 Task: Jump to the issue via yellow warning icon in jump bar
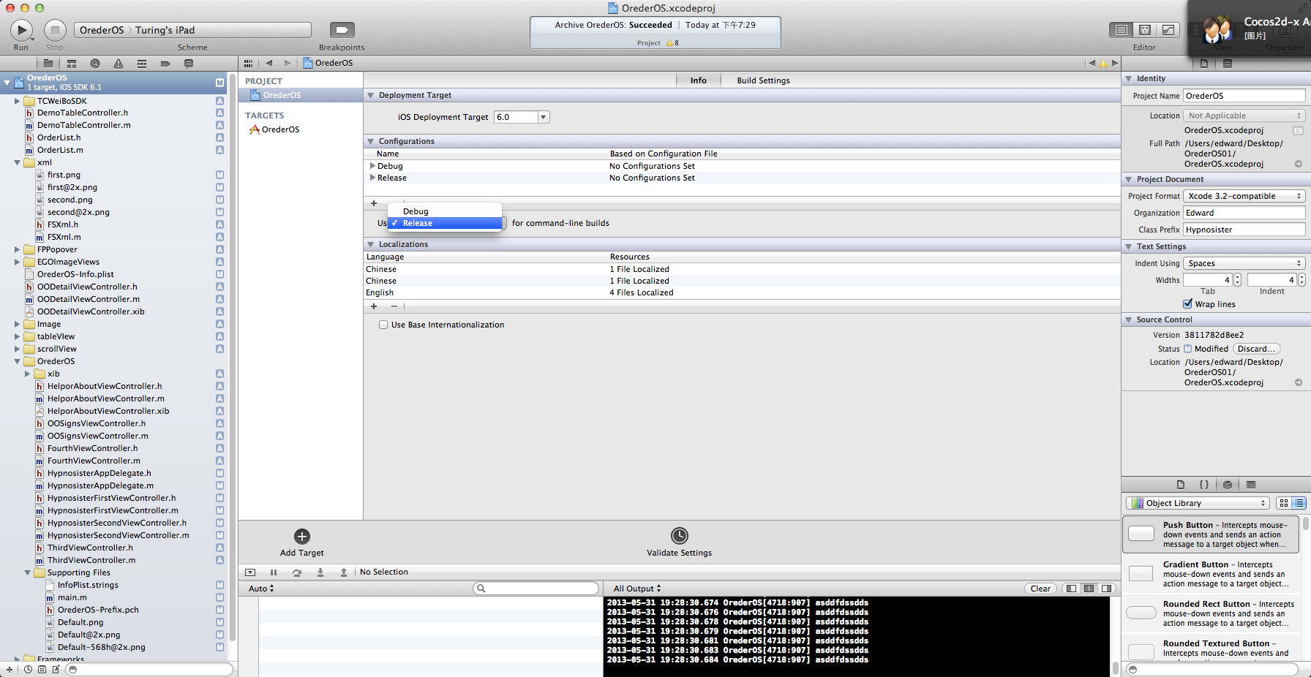click(1103, 63)
